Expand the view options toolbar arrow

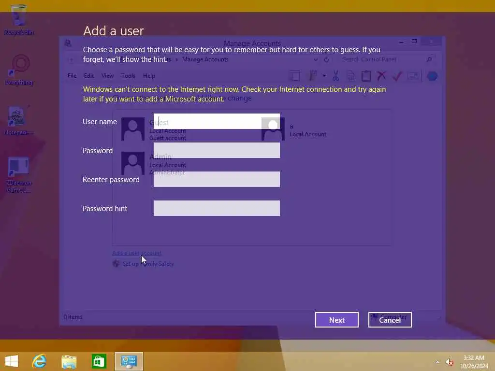tap(324, 76)
